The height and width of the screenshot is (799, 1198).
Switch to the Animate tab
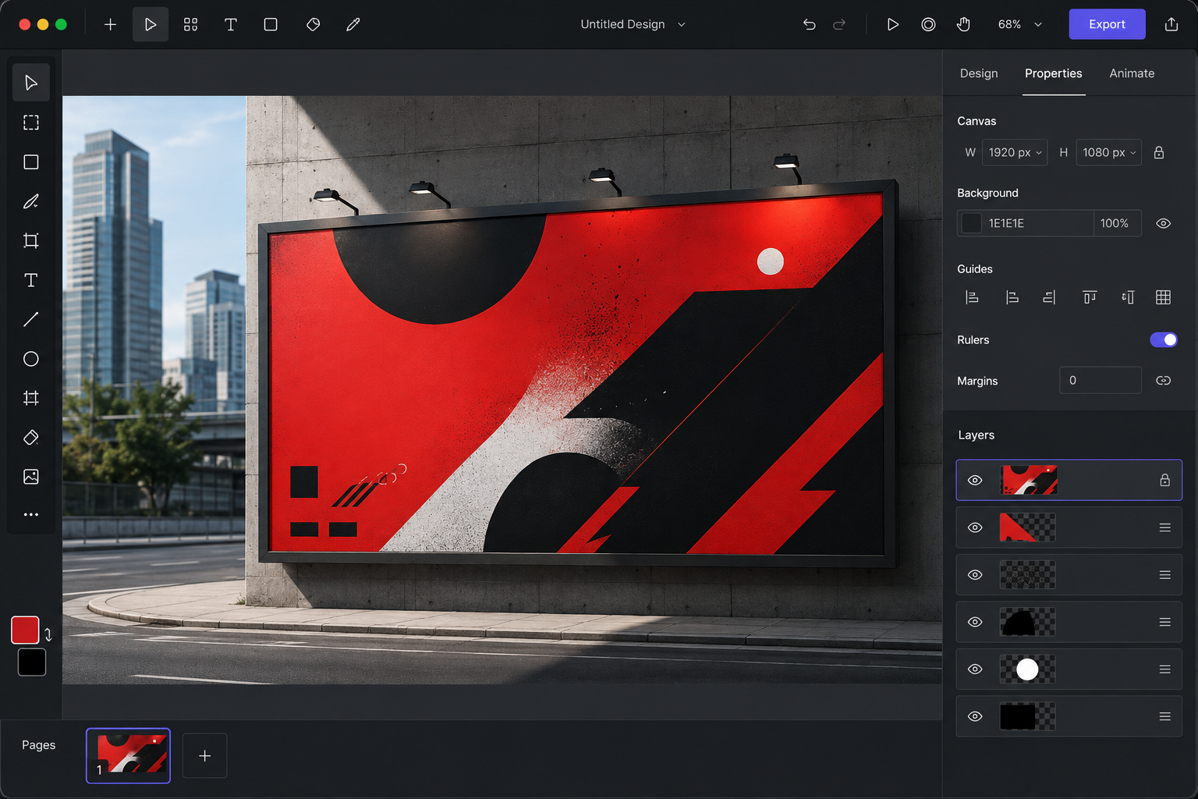click(x=1132, y=73)
